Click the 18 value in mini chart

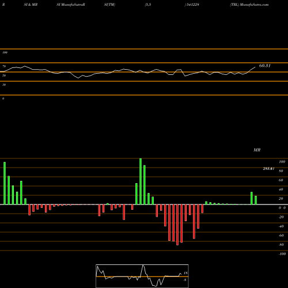[x=185, y=273]
